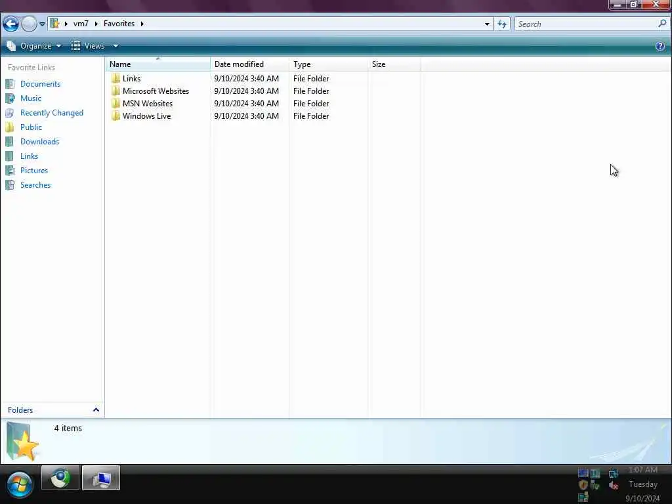Sort by the Date modified column header

(x=250, y=64)
